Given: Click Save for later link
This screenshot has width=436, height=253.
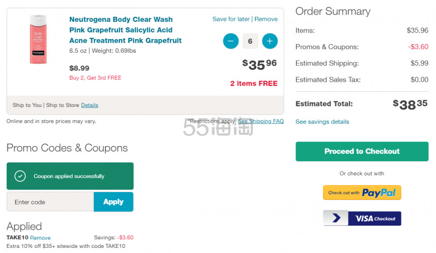Looking at the screenshot, I should pyautogui.click(x=231, y=19).
